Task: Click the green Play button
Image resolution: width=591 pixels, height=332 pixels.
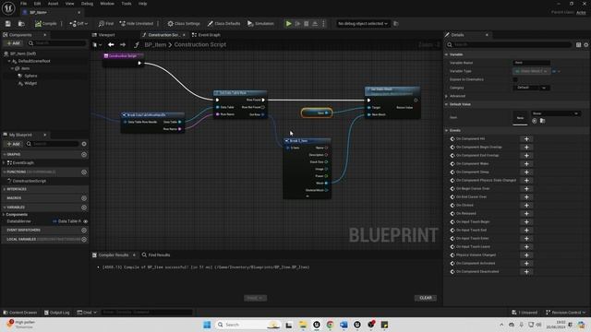Action: click(288, 24)
